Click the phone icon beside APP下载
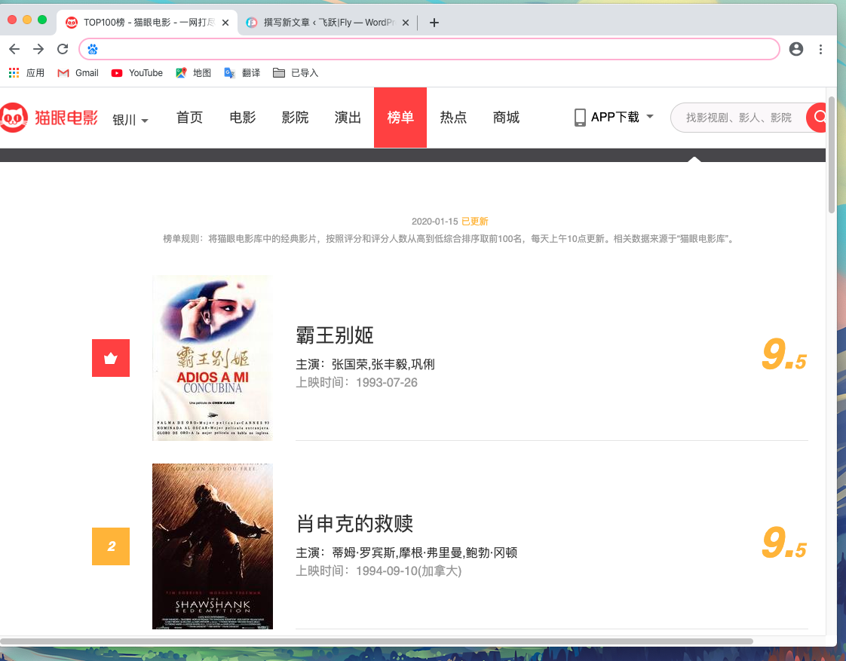This screenshot has width=846, height=661. point(580,117)
